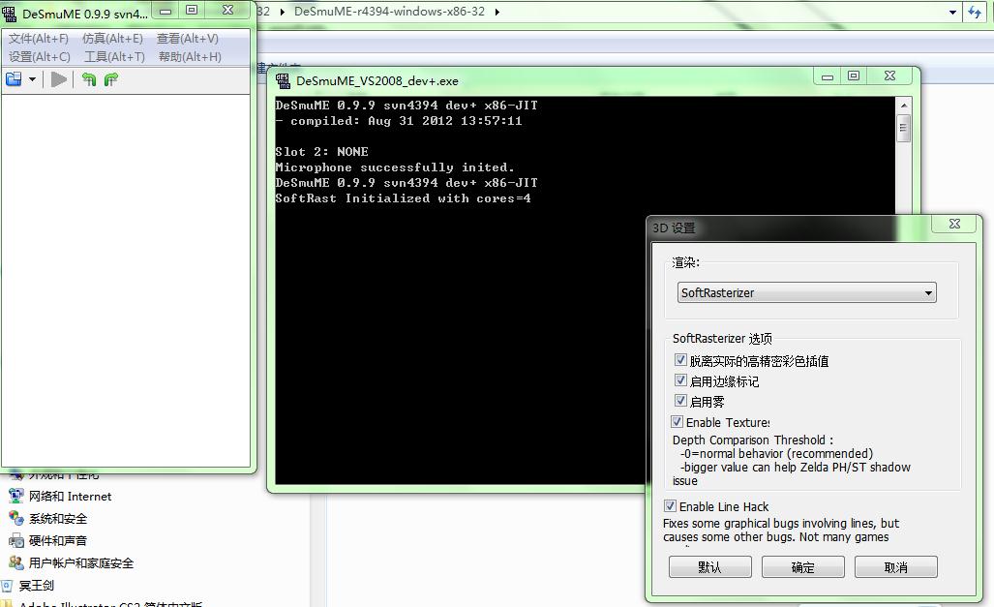Open the 设置(Alt+C) menu

click(40, 56)
